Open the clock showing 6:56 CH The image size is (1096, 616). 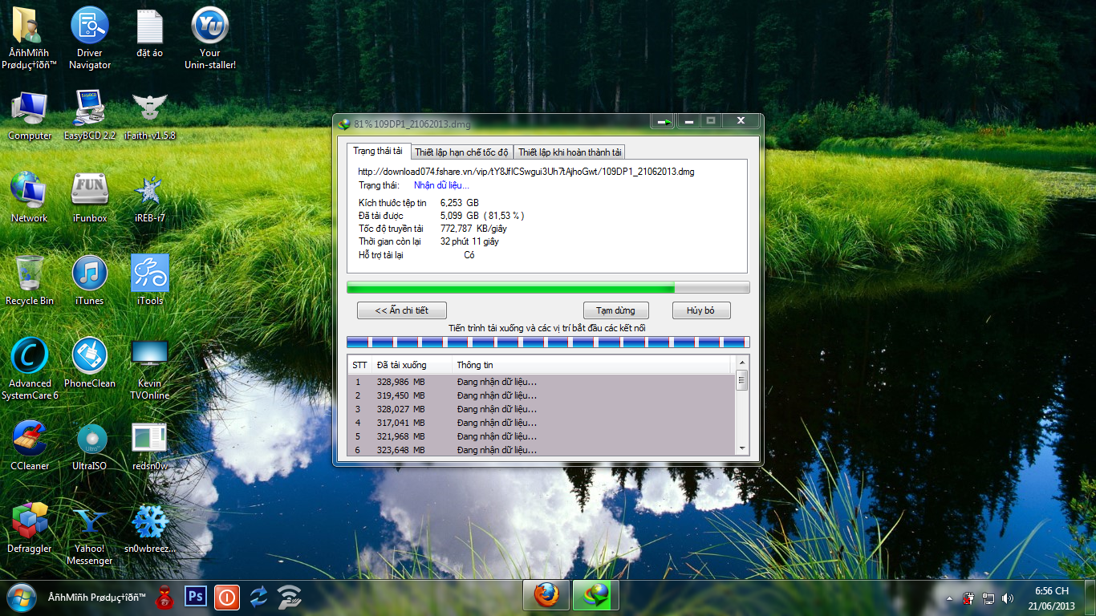click(x=1051, y=598)
